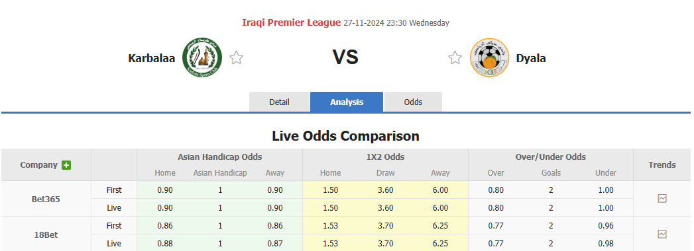694x251 pixels.
Task: Open 18Bet odds trends chart icon
Action: [x=662, y=234]
